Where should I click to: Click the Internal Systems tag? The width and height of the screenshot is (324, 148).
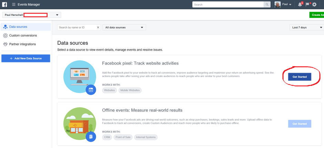click(146, 137)
